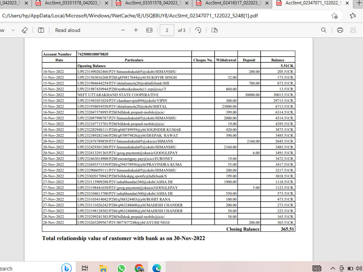
Task: Open the Favorites list icon
Action: tap(353, 16)
